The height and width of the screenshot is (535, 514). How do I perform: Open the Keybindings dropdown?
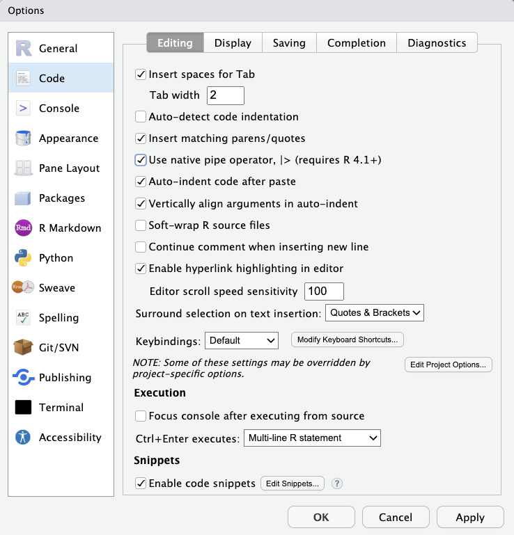tap(241, 340)
